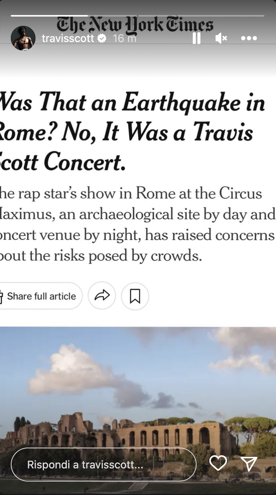Unmute the story audio

coord(221,38)
